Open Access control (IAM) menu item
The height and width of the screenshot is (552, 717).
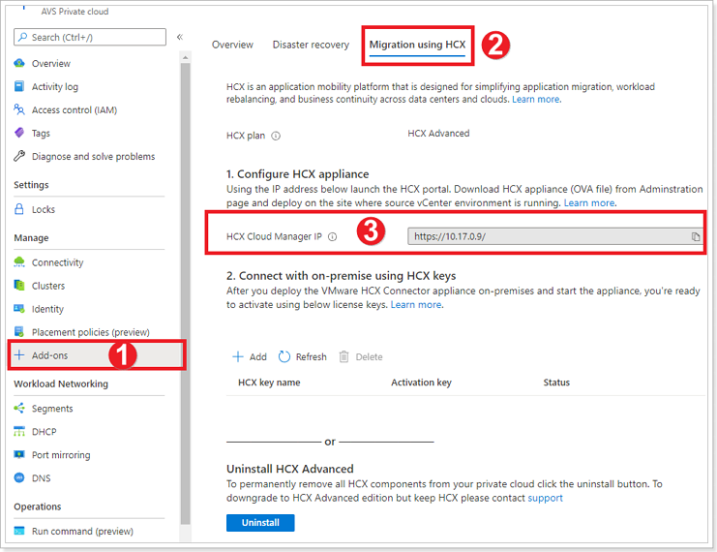(75, 109)
